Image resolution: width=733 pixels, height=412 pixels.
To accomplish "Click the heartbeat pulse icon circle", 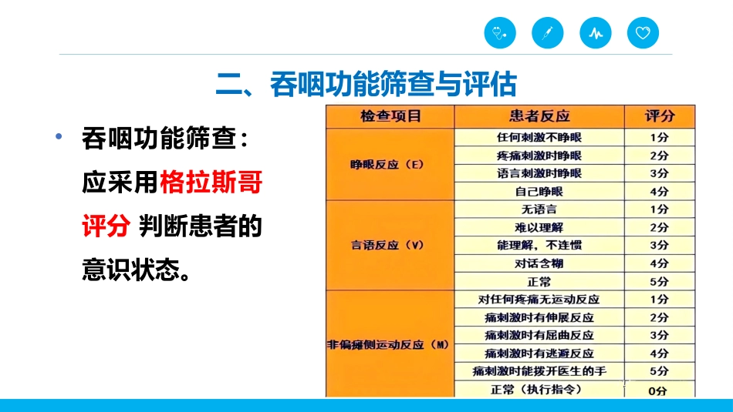I will click(595, 32).
